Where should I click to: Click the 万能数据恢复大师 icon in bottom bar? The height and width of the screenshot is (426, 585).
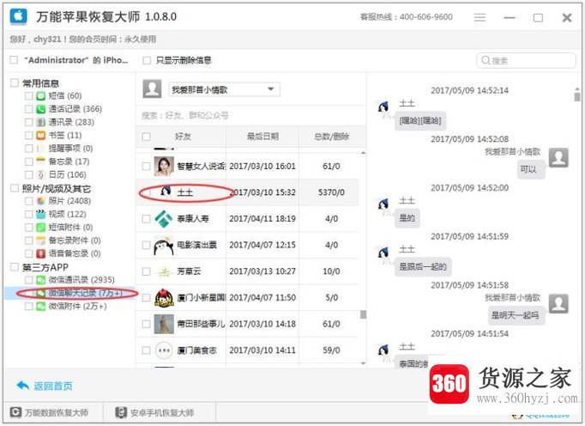coord(15,412)
